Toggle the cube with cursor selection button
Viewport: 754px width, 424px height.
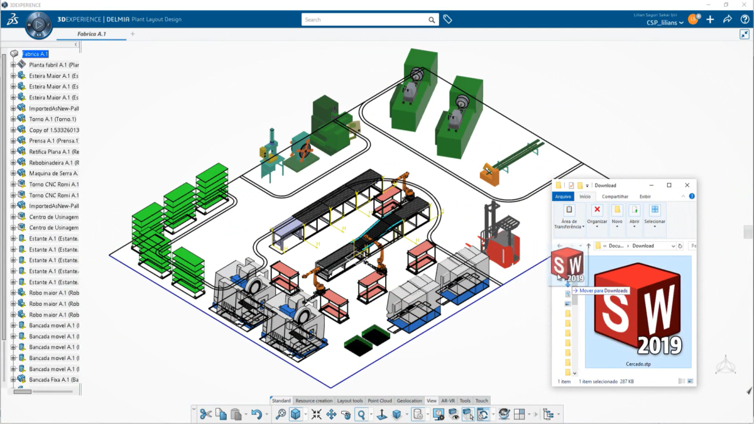click(x=468, y=414)
